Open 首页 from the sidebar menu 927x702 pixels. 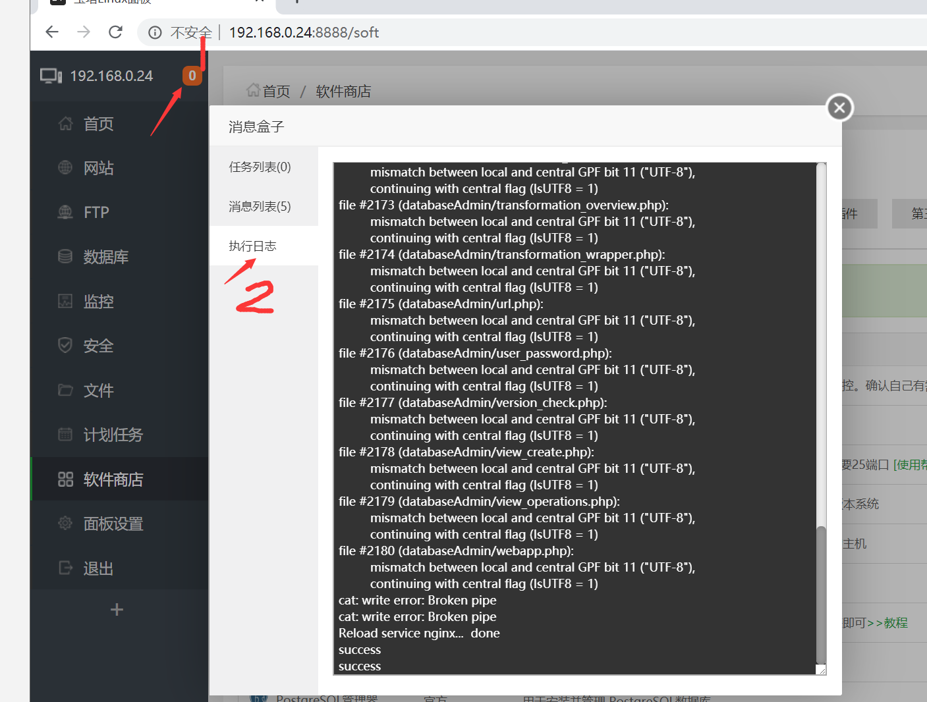(x=99, y=124)
